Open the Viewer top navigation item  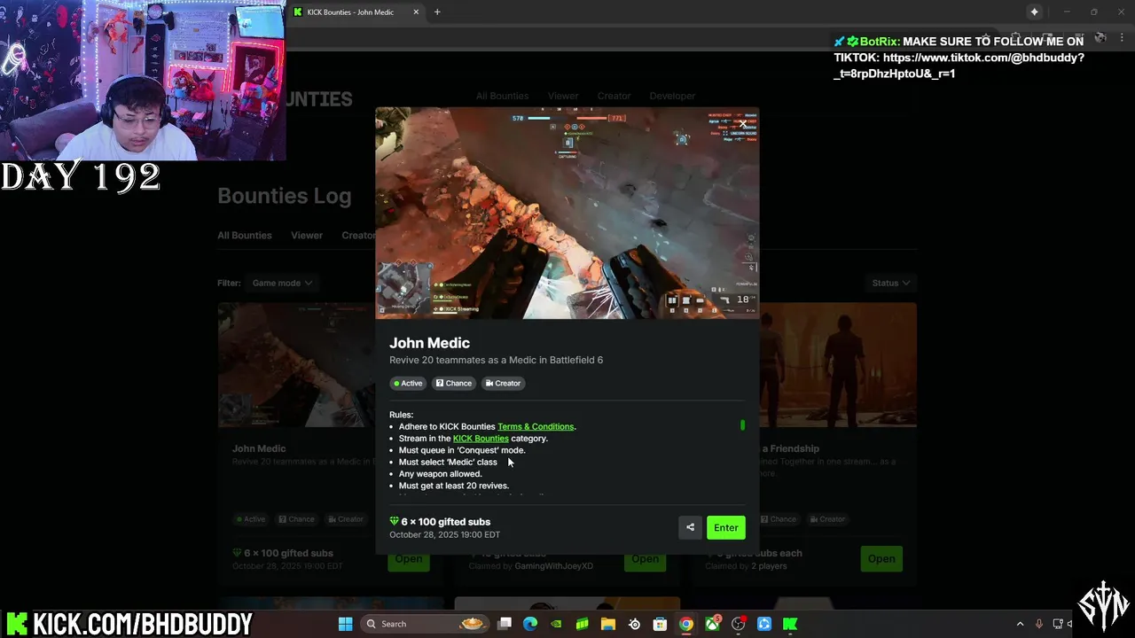[563, 96]
